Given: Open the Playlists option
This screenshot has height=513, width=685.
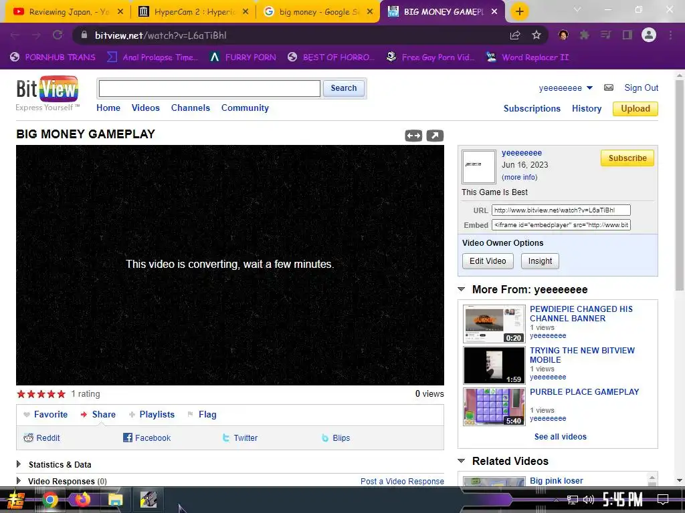Looking at the screenshot, I should (152, 414).
